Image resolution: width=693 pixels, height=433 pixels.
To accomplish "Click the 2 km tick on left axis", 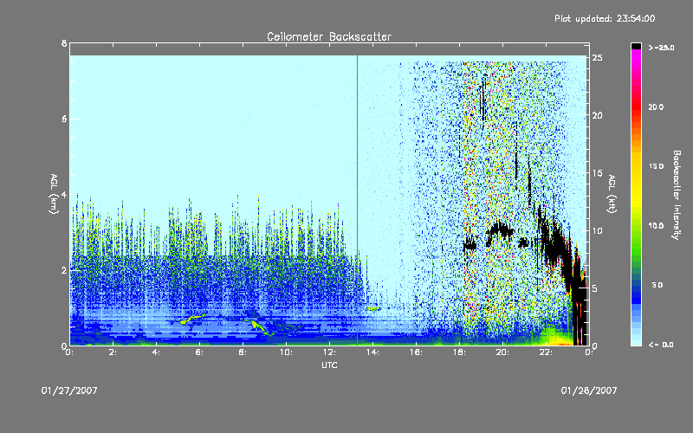I will click(64, 270).
